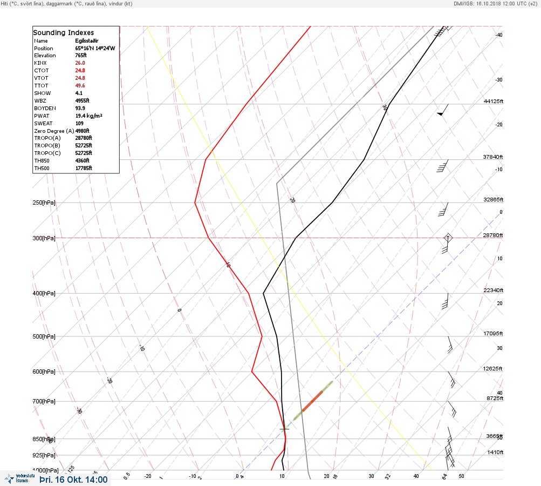Image resolution: width=541 pixels, height=486 pixels.
Task: Click the 'TROPO(C)' row value '52725ft'
Action: [x=84, y=153]
